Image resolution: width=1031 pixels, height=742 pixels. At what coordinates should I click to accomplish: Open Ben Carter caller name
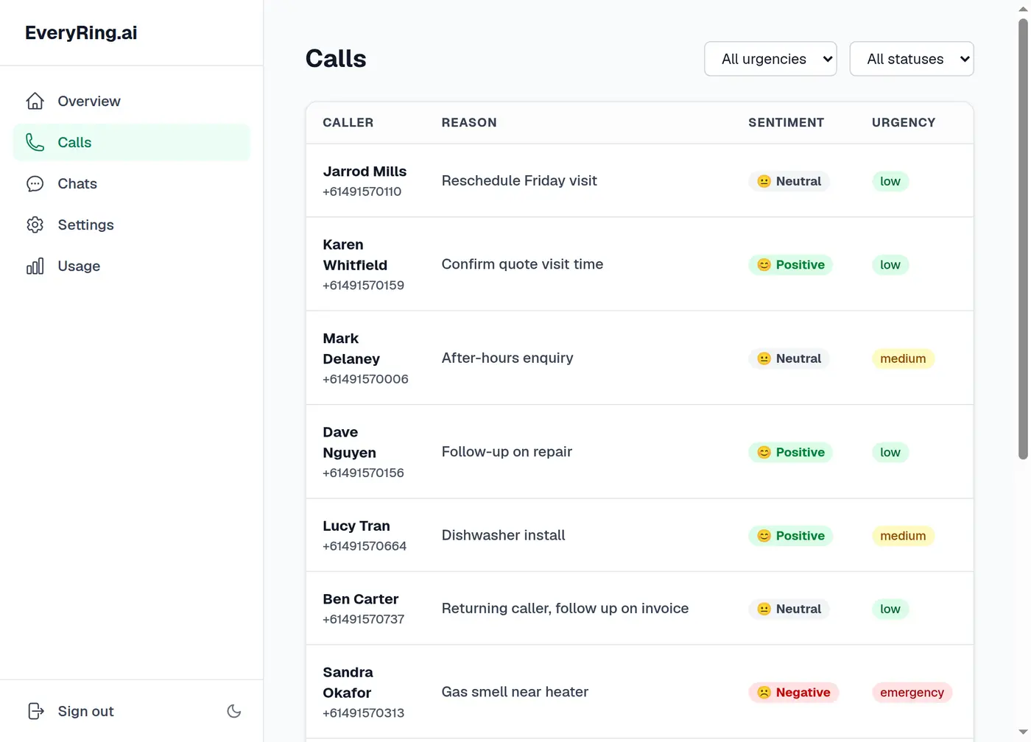[360, 599]
